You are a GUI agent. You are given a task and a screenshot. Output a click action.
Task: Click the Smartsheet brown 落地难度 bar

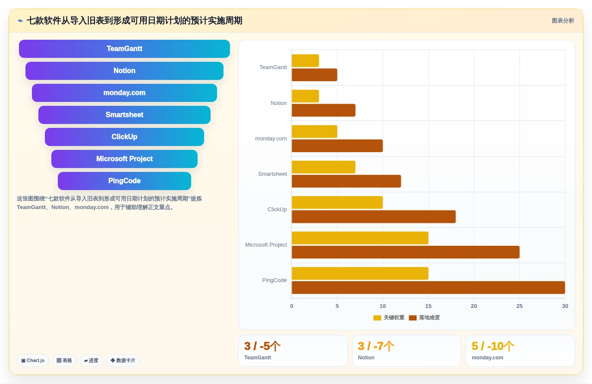point(346,181)
